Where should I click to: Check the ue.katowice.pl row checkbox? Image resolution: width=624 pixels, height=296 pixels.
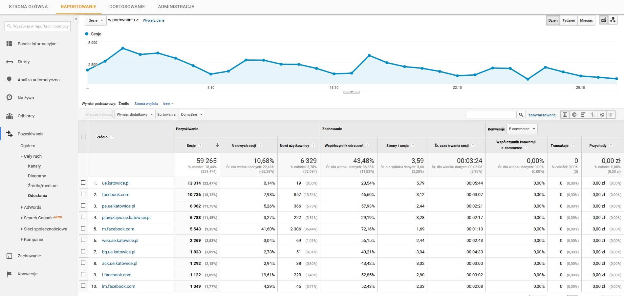[x=83, y=183]
